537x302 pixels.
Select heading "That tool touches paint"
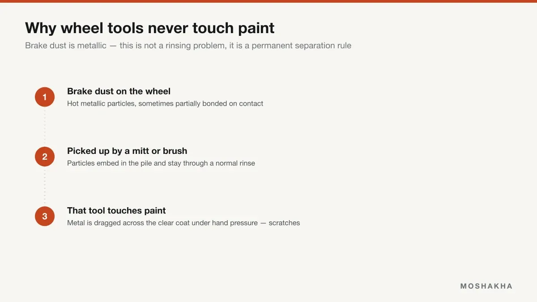[x=116, y=211]
